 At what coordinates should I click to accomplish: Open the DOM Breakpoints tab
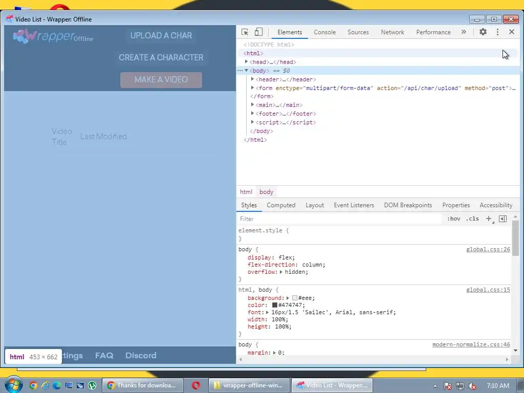(408, 205)
